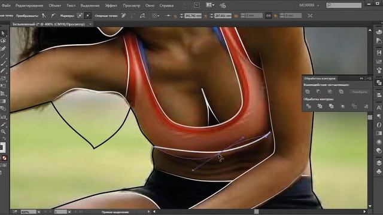This screenshot has width=383, height=215.
Task: Select the Blend tool
Action: 3,109
